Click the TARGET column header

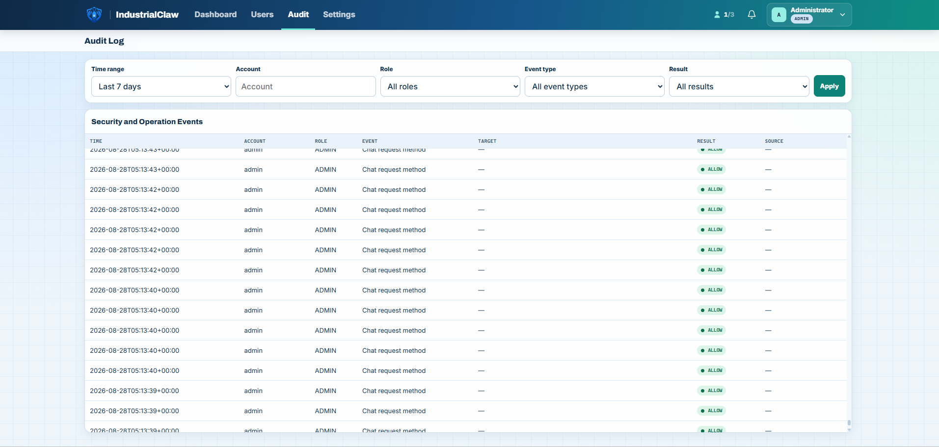(x=487, y=141)
